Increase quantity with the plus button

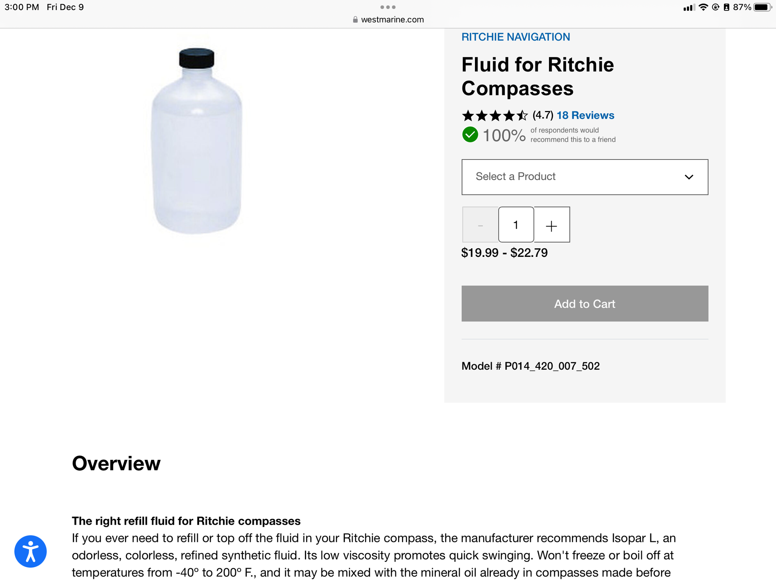(x=551, y=225)
